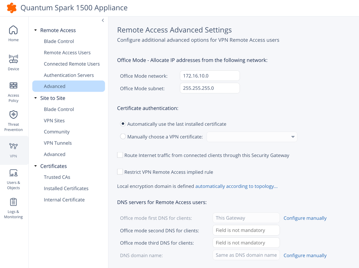The width and height of the screenshot is (359, 268).
Task: Open the Device section icon
Action: click(13, 59)
